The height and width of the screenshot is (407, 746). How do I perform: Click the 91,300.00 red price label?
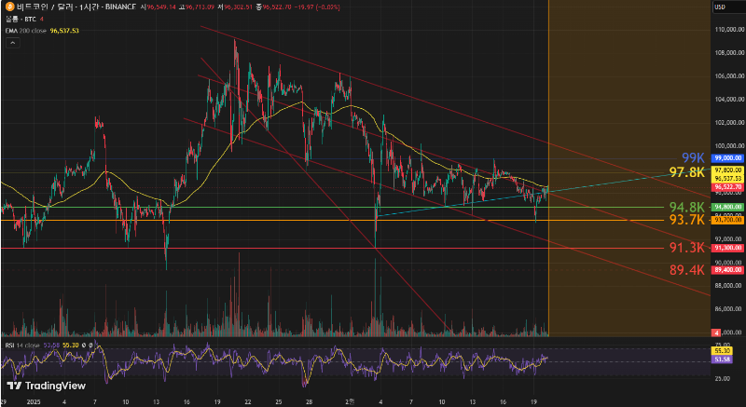725,249
